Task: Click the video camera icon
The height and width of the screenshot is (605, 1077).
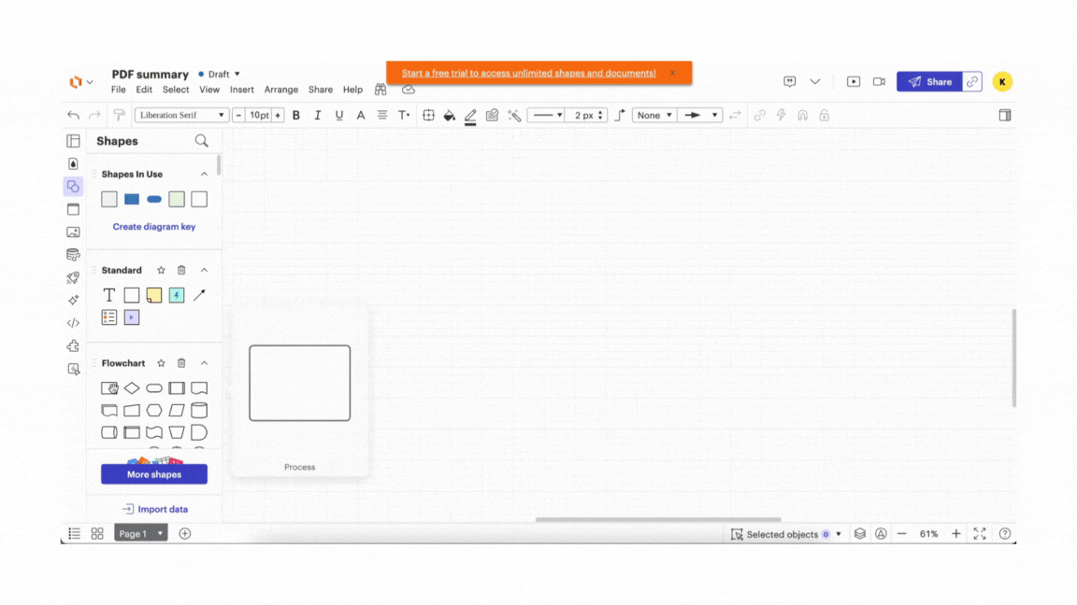Action: click(x=879, y=81)
